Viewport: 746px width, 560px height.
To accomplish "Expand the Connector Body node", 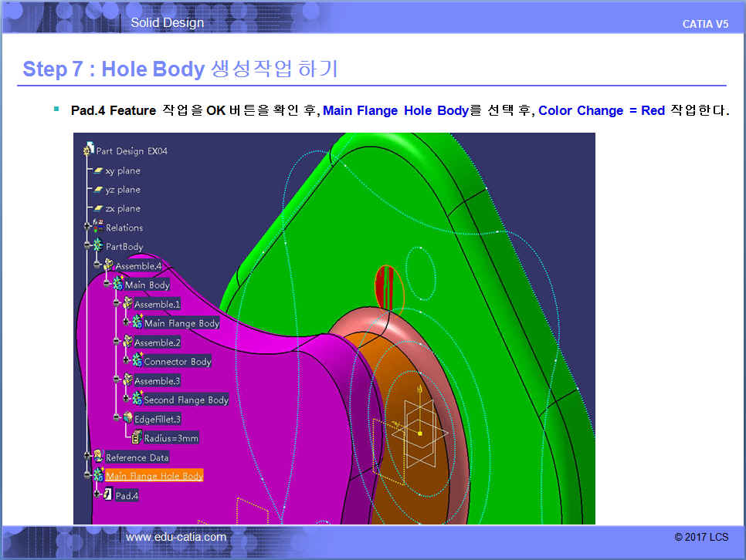I will [126, 361].
